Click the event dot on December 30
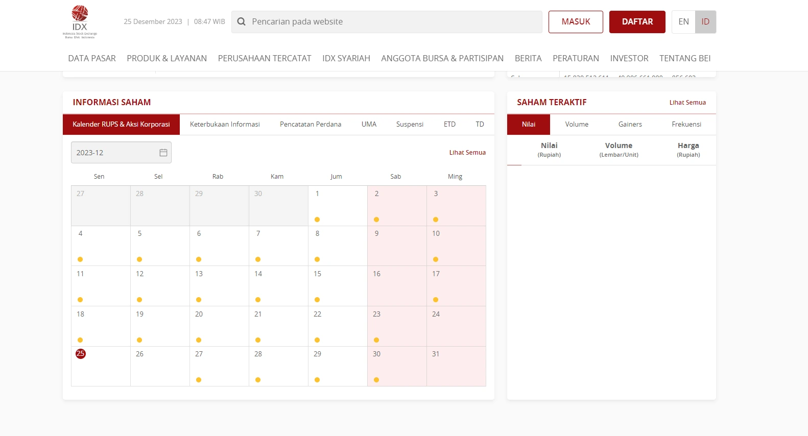This screenshot has height=436, width=808. pos(376,380)
